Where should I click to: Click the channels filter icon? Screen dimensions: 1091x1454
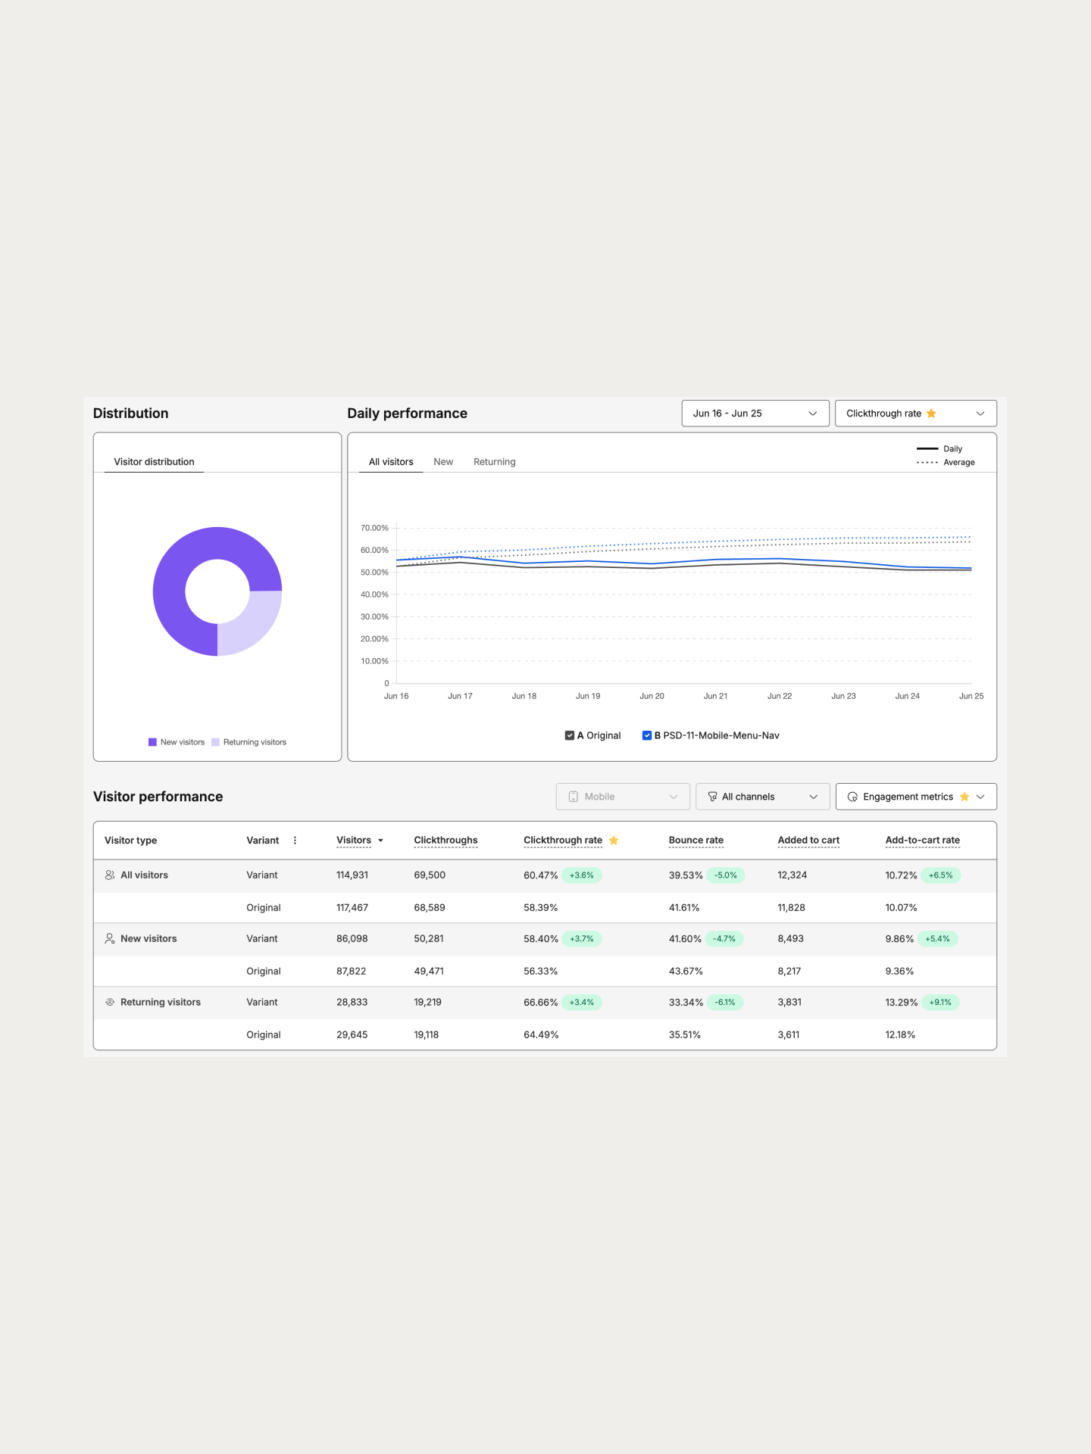tap(712, 797)
